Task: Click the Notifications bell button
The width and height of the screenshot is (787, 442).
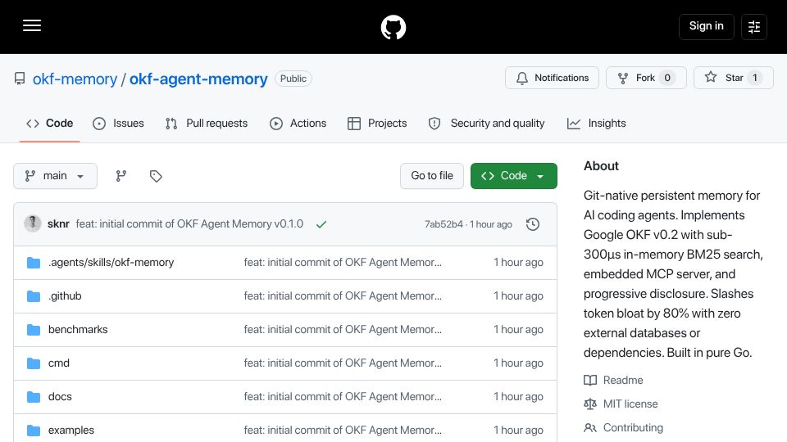Action: (x=552, y=78)
